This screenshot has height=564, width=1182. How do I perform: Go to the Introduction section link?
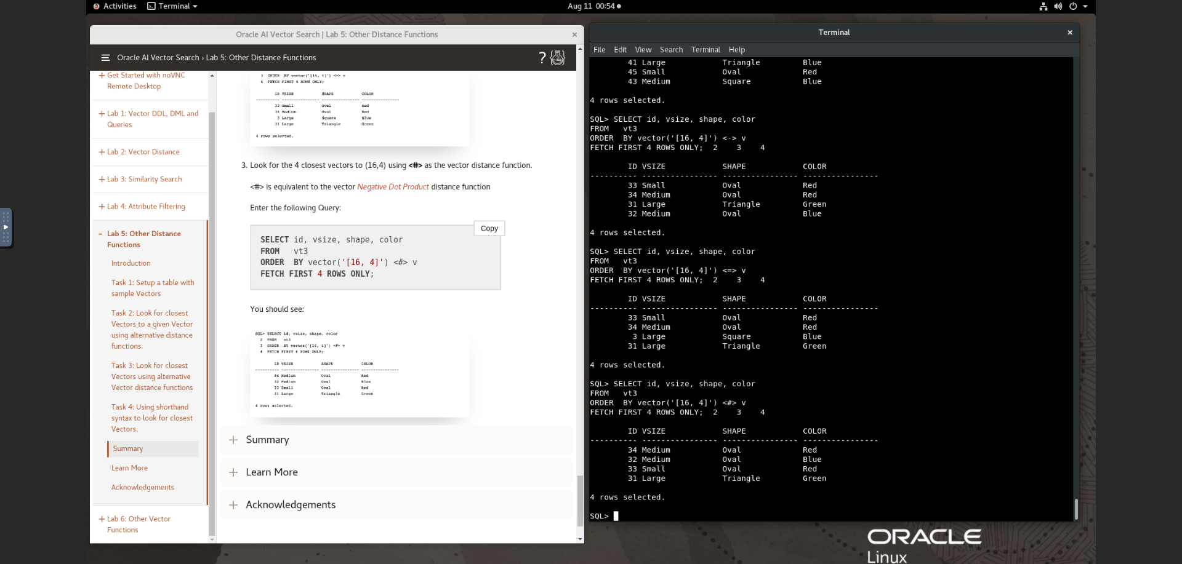click(x=131, y=263)
